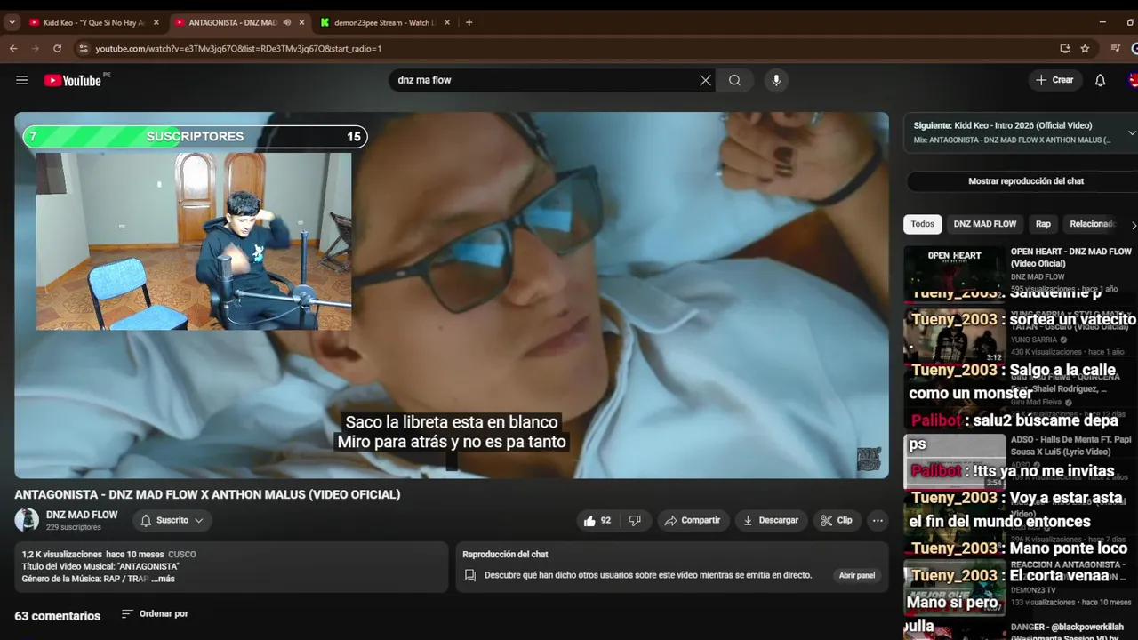
Task: Open the CUSCO location link
Action: [182, 554]
